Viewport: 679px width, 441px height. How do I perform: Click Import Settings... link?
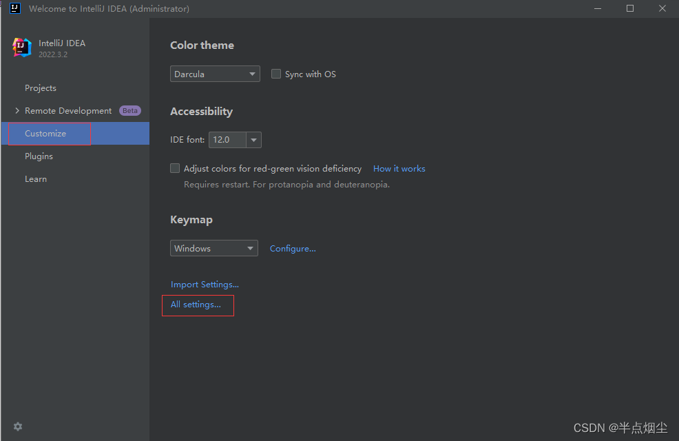(205, 285)
